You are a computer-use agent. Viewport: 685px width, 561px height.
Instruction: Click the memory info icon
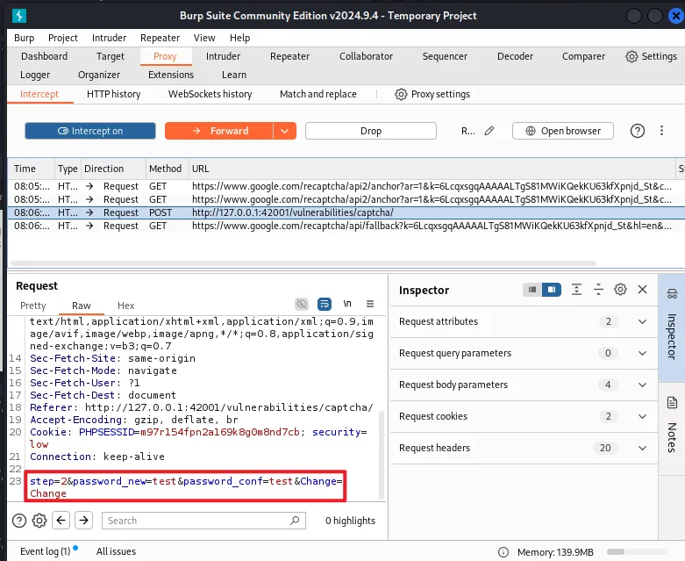coord(503,552)
